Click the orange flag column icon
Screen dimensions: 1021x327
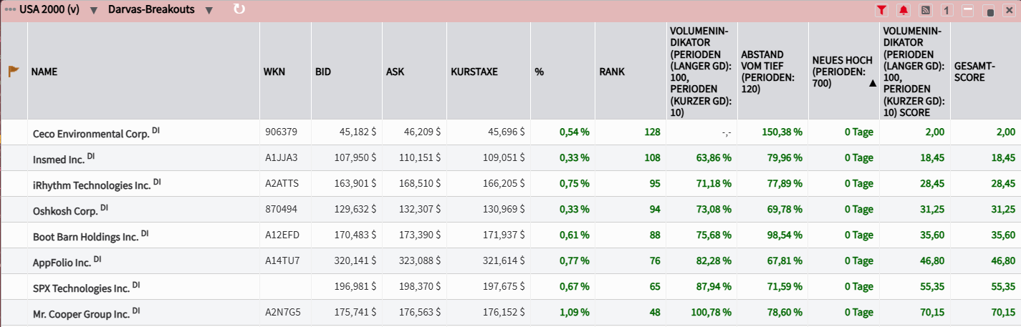(x=14, y=72)
